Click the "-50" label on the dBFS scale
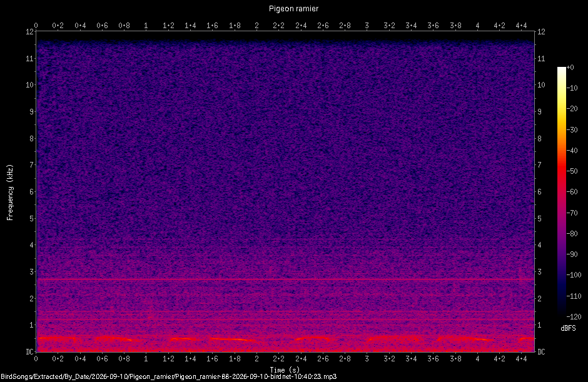Viewport: 588px width, 382px height. click(572, 171)
